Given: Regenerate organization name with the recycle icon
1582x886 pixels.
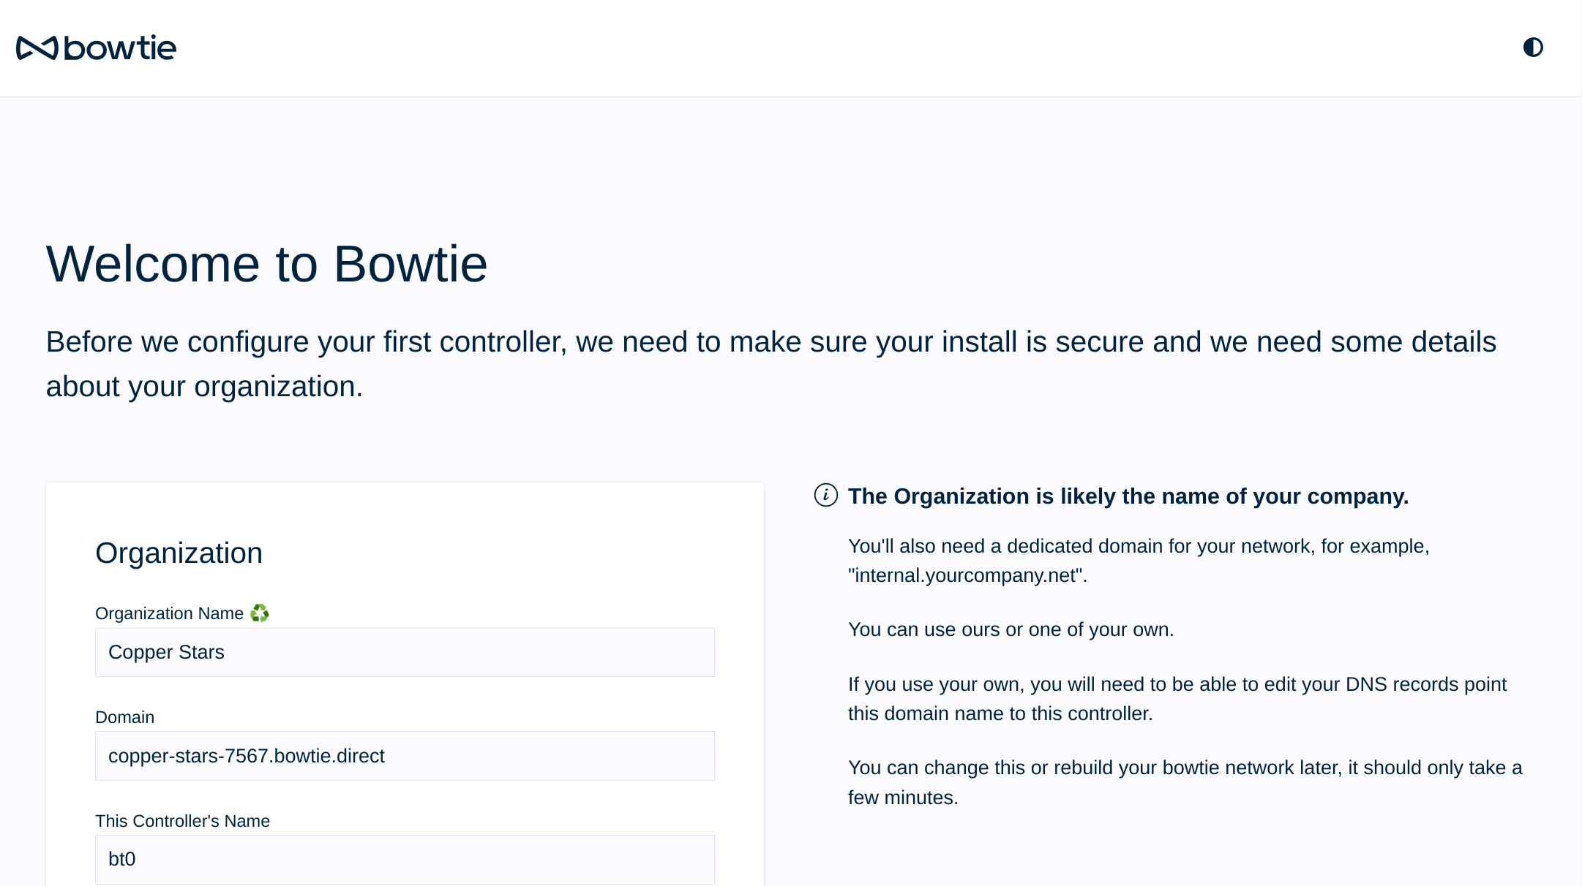Looking at the screenshot, I should pyautogui.click(x=260, y=613).
